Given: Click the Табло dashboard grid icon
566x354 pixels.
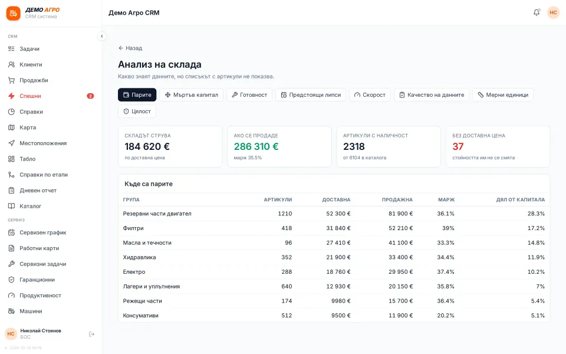Looking at the screenshot, I should coord(12,159).
